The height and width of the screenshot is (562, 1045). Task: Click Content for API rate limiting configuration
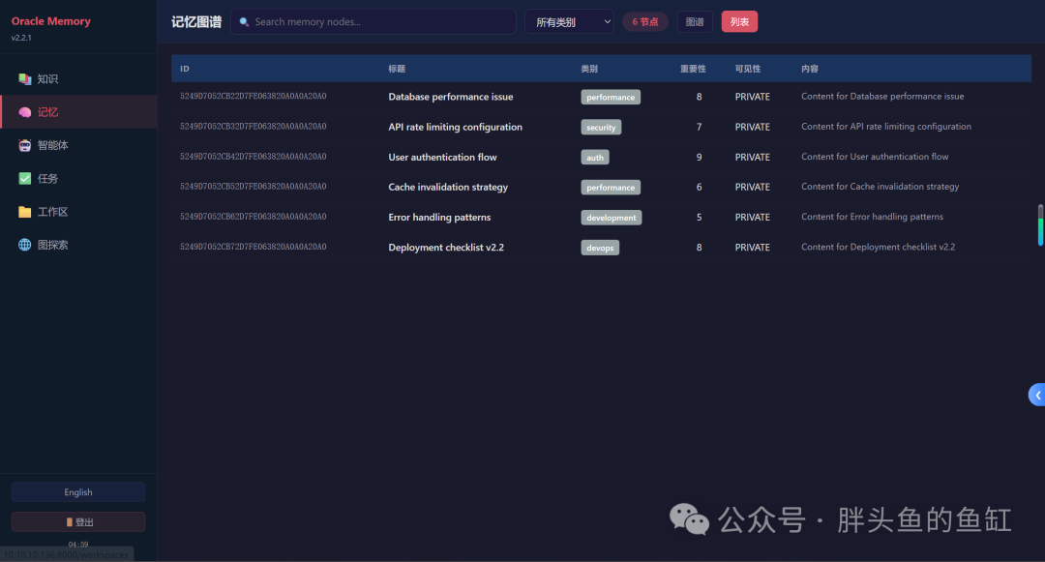[886, 127]
